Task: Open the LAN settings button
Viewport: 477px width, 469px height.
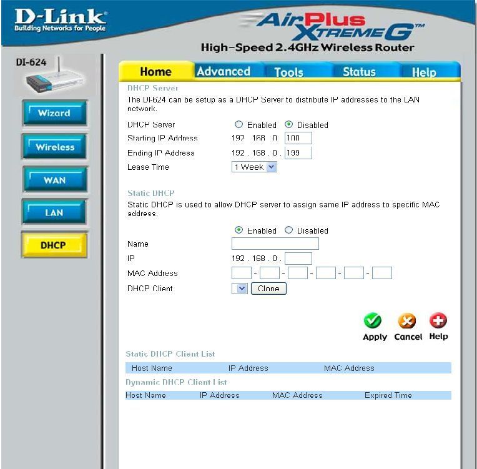Action: pos(54,212)
